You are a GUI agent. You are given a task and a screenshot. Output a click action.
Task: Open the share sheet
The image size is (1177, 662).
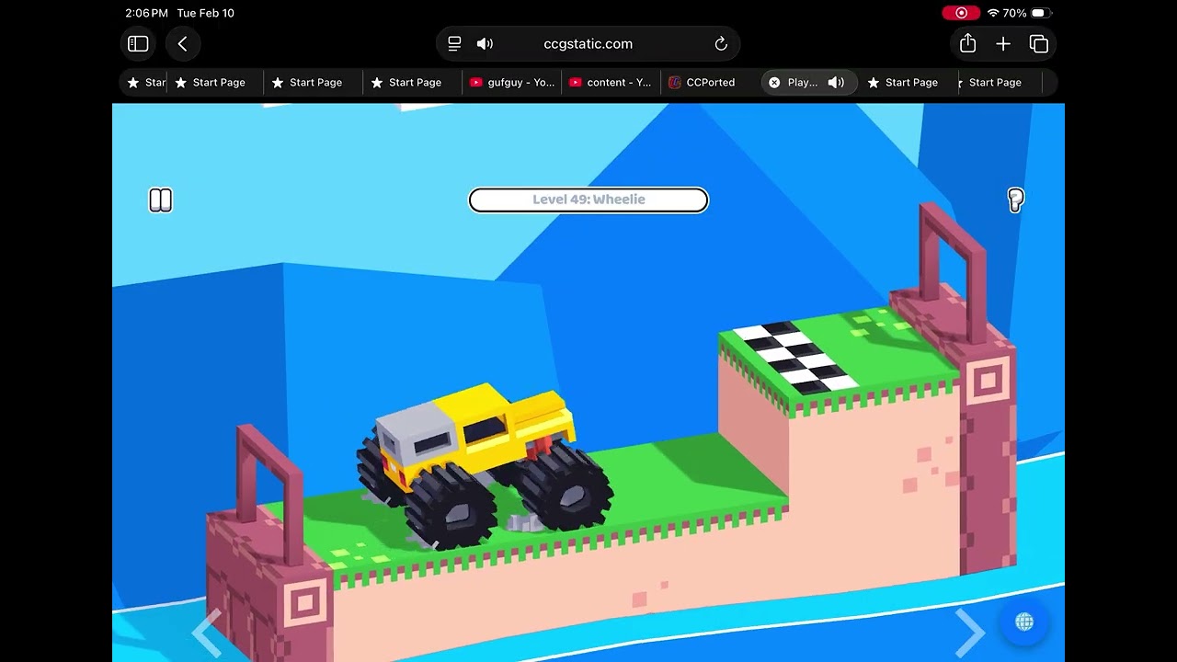(x=967, y=43)
